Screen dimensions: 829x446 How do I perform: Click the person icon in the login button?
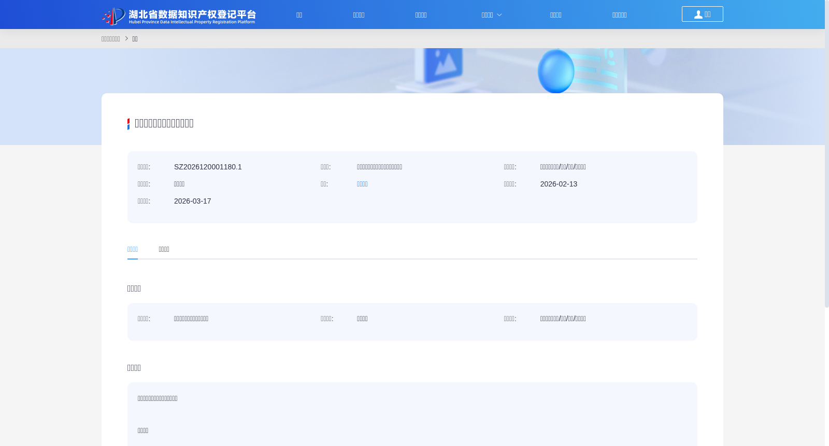698,15
